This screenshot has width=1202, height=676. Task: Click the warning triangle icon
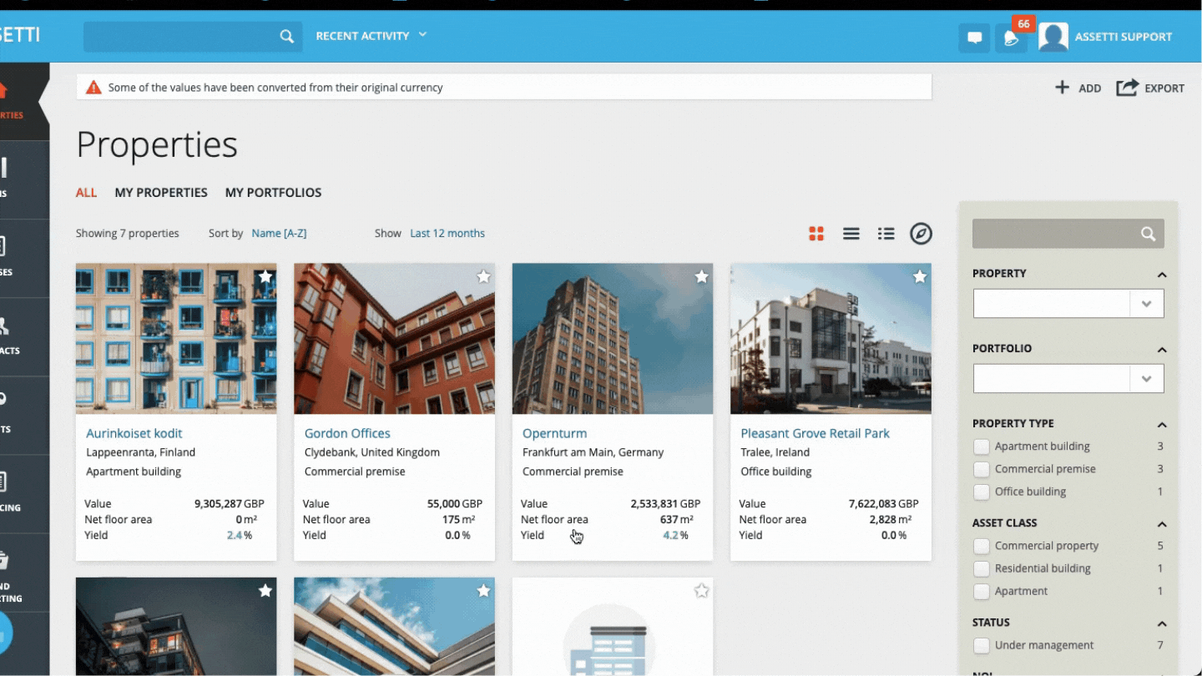(x=93, y=87)
